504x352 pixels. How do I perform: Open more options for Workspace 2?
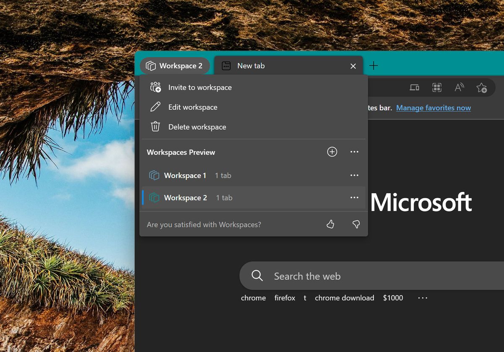pyautogui.click(x=354, y=197)
